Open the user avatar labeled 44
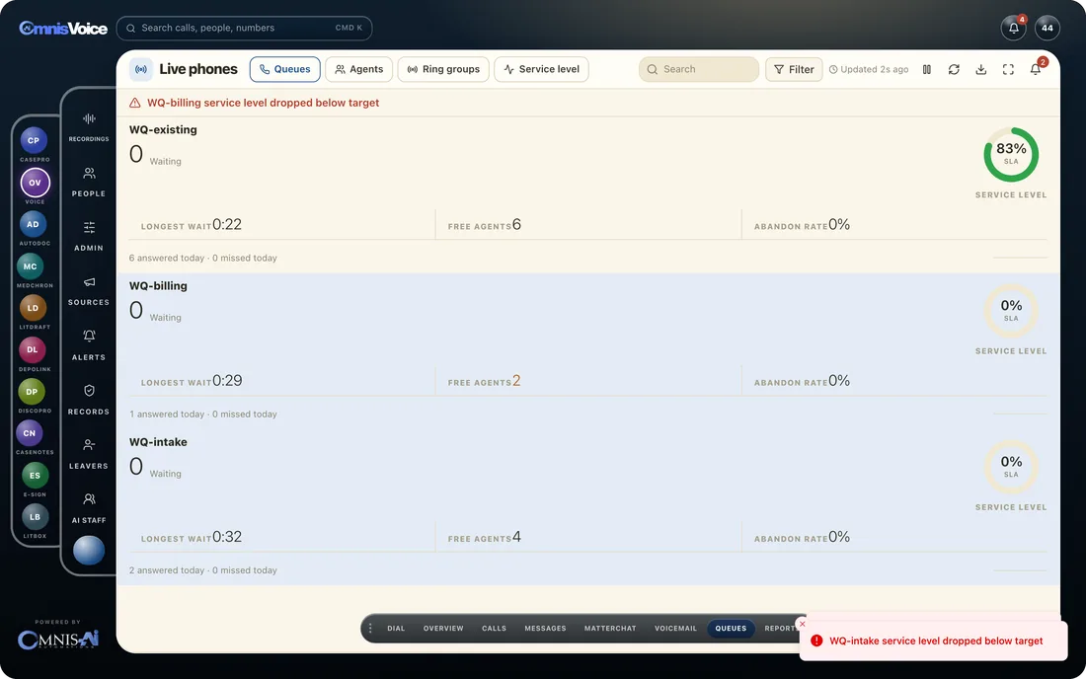Screen dimensions: 1086x679 pyautogui.click(x=1047, y=28)
